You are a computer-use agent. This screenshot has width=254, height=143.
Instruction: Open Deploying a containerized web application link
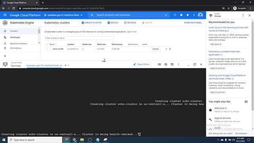click(x=224, y=53)
